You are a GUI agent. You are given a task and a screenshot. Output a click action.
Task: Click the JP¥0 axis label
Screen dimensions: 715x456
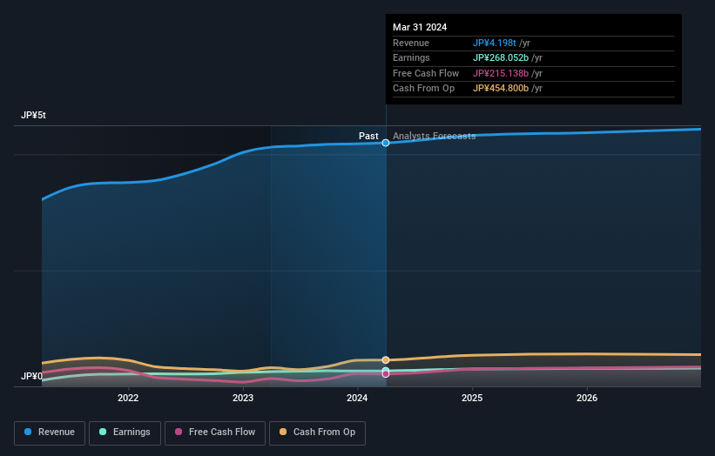coord(31,376)
